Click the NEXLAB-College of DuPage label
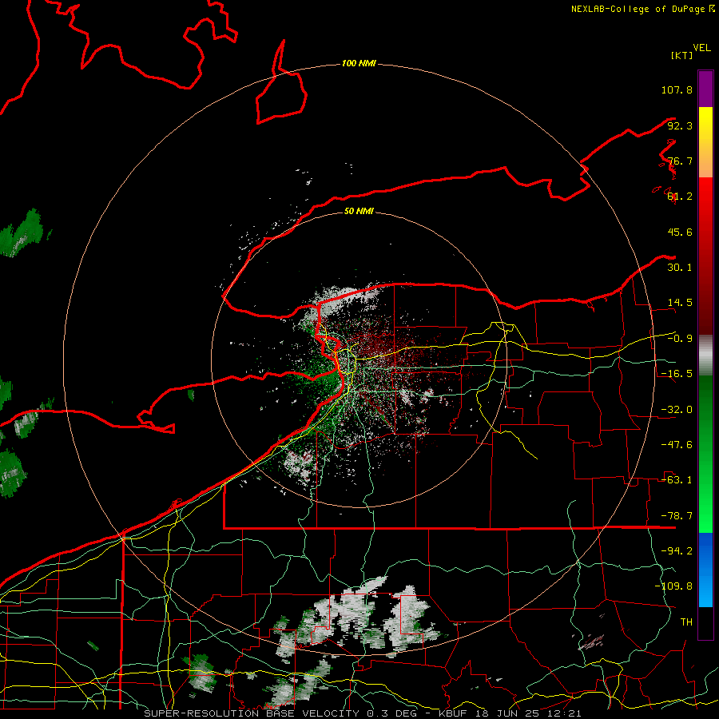 pyautogui.click(x=642, y=9)
